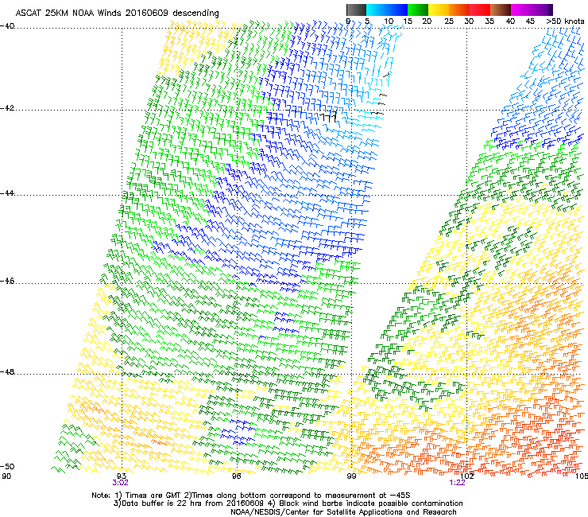The width and height of the screenshot is (588, 517).
Task: Click the ASCAT 25KM NOAA Winds title
Action: tap(117, 14)
